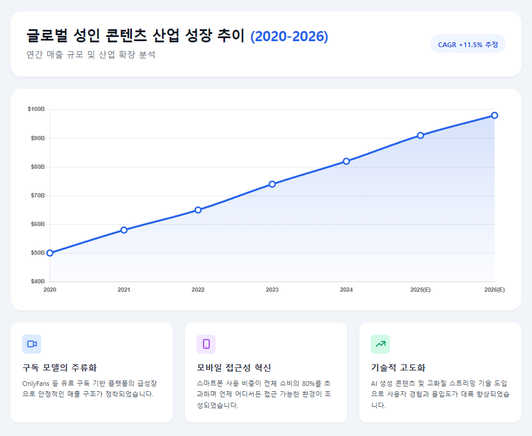Select the 2020 data point on the line

(50, 253)
